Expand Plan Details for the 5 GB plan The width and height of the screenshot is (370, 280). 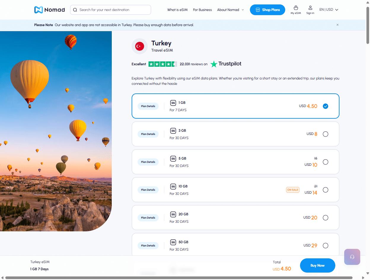[x=148, y=162]
